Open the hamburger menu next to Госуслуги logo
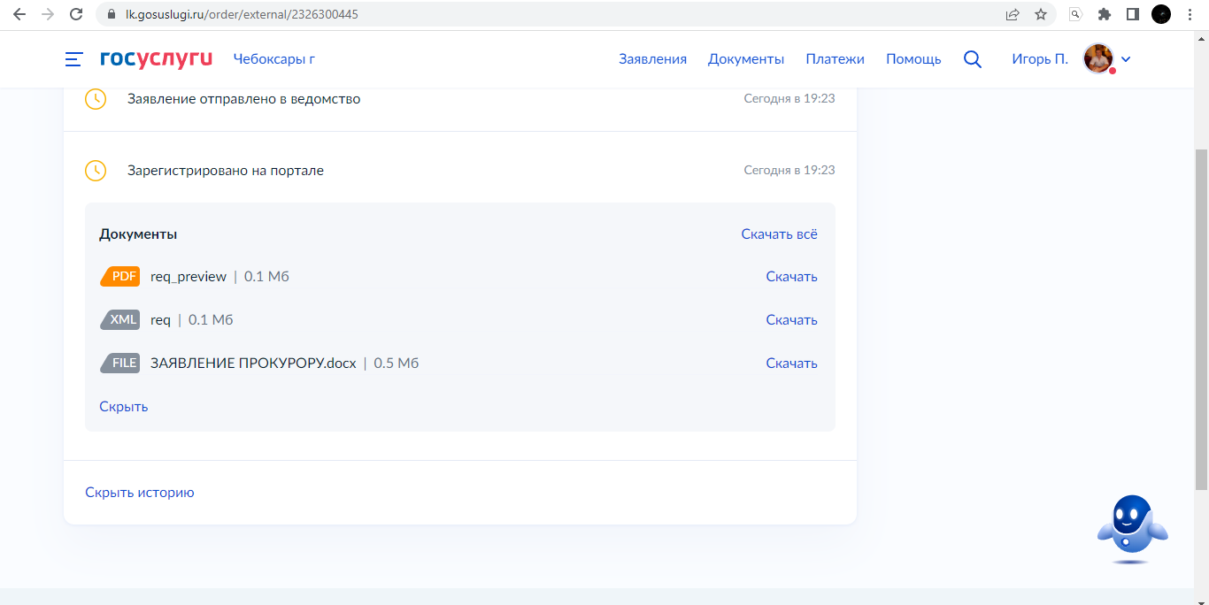This screenshot has width=1209, height=605. click(x=74, y=59)
